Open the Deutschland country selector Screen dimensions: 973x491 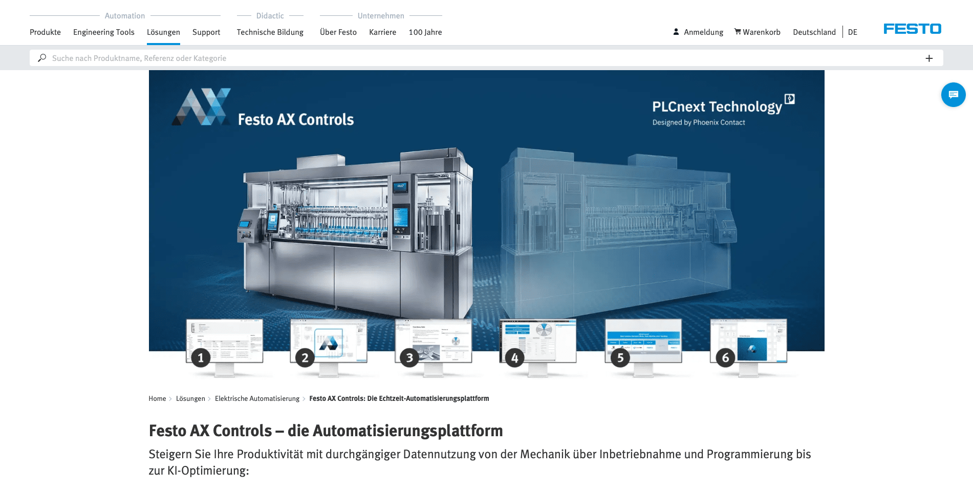click(814, 32)
